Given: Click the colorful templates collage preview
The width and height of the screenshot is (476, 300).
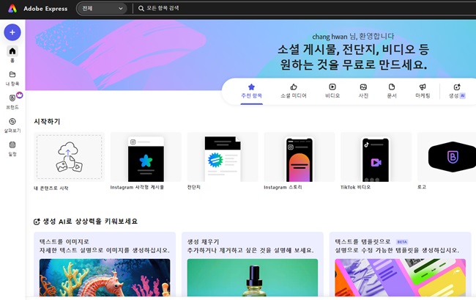Looking at the screenshot, I should pyautogui.click(x=400, y=277).
